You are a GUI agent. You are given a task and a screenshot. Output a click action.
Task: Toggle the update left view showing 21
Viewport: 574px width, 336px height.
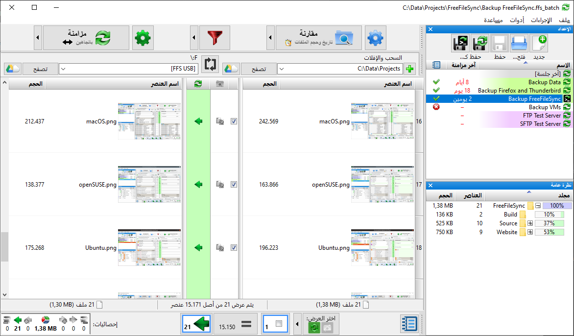[196, 324]
